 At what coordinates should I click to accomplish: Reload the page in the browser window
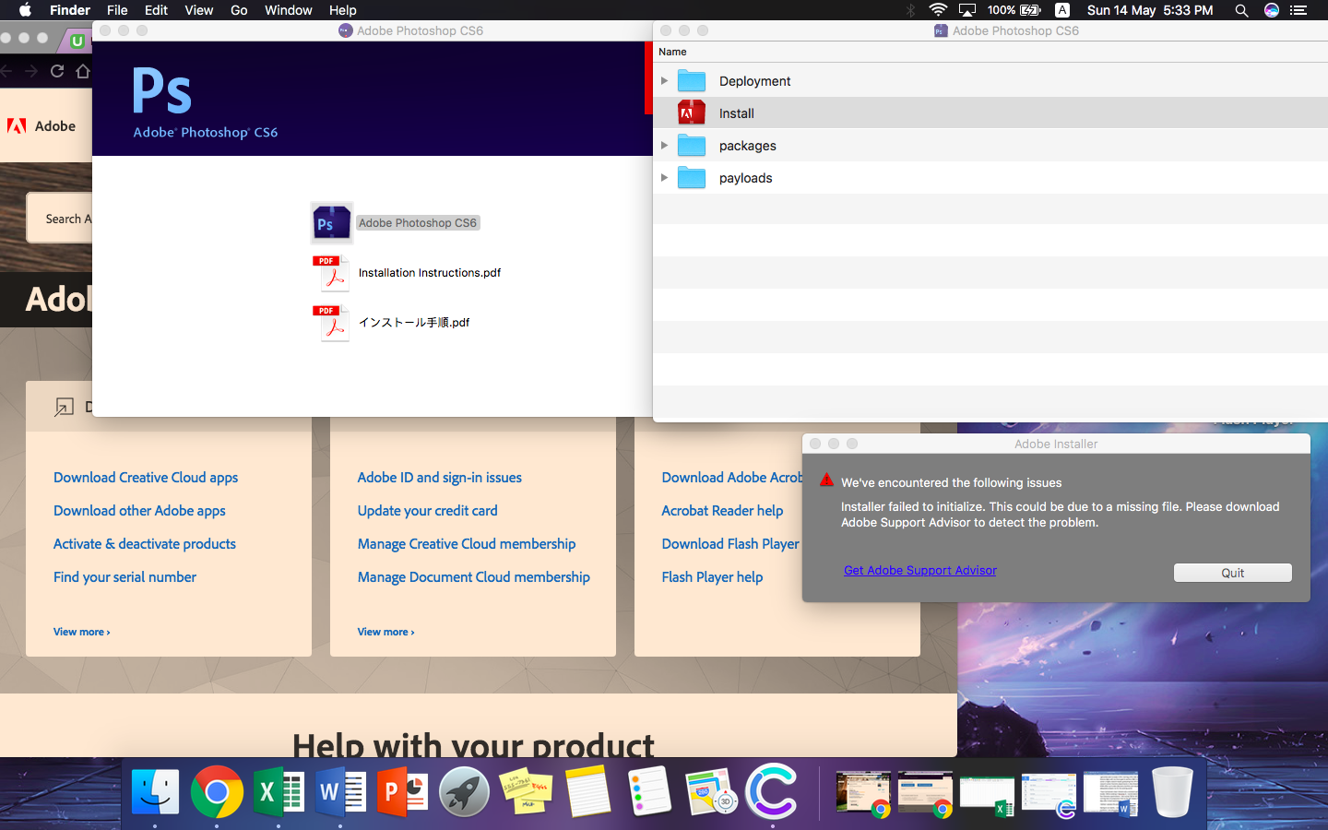pos(57,71)
